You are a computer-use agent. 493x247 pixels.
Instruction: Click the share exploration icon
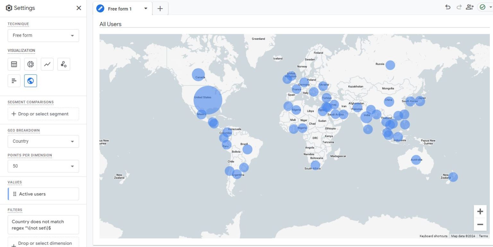470,7
